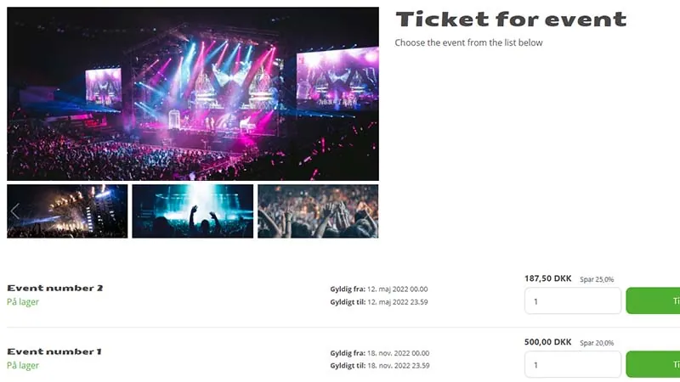Open the Event number 2 title
Image resolution: width=680 pixels, height=382 pixels.
pyautogui.click(x=55, y=288)
